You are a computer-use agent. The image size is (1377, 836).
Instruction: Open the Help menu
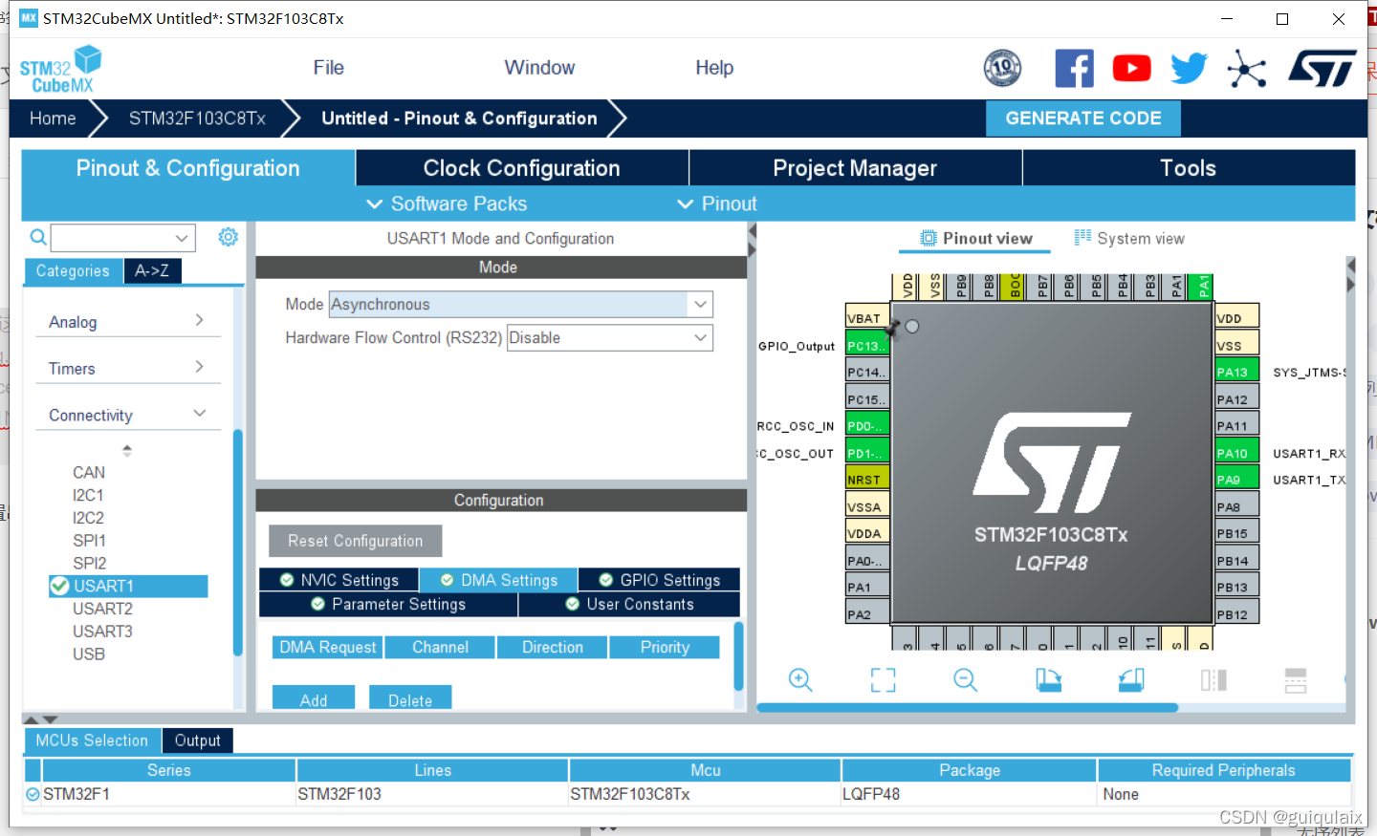tap(714, 67)
